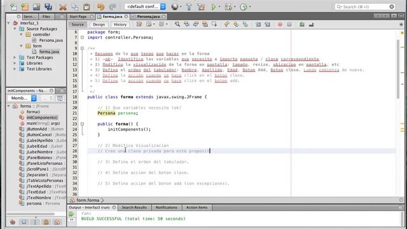
Task: Collapse the Source Packages node
Action: pos(15,29)
